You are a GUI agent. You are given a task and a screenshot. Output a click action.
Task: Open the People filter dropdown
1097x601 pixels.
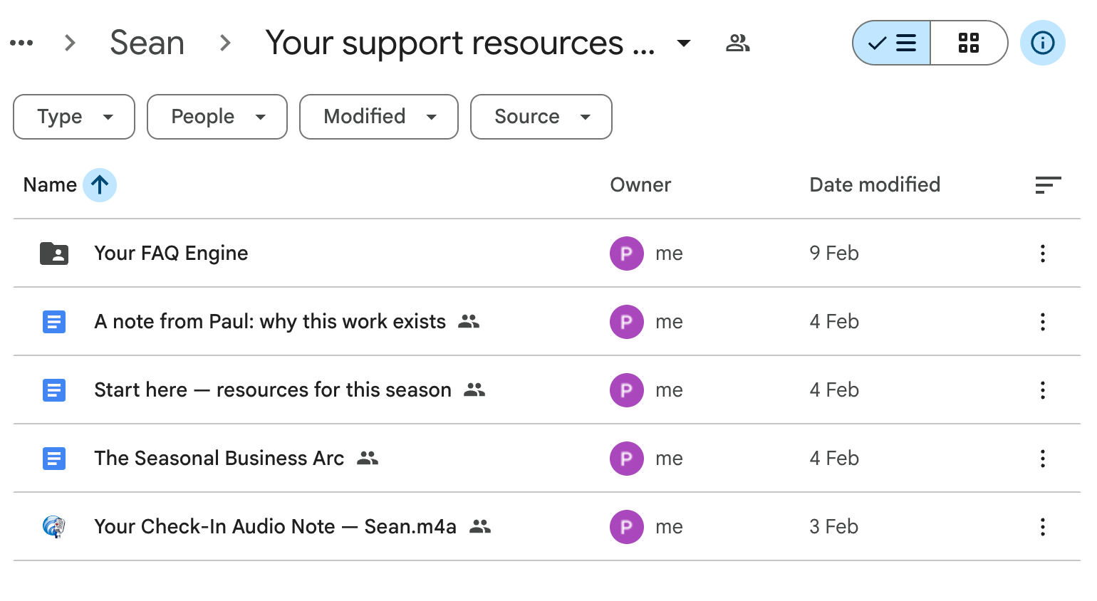coord(217,117)
